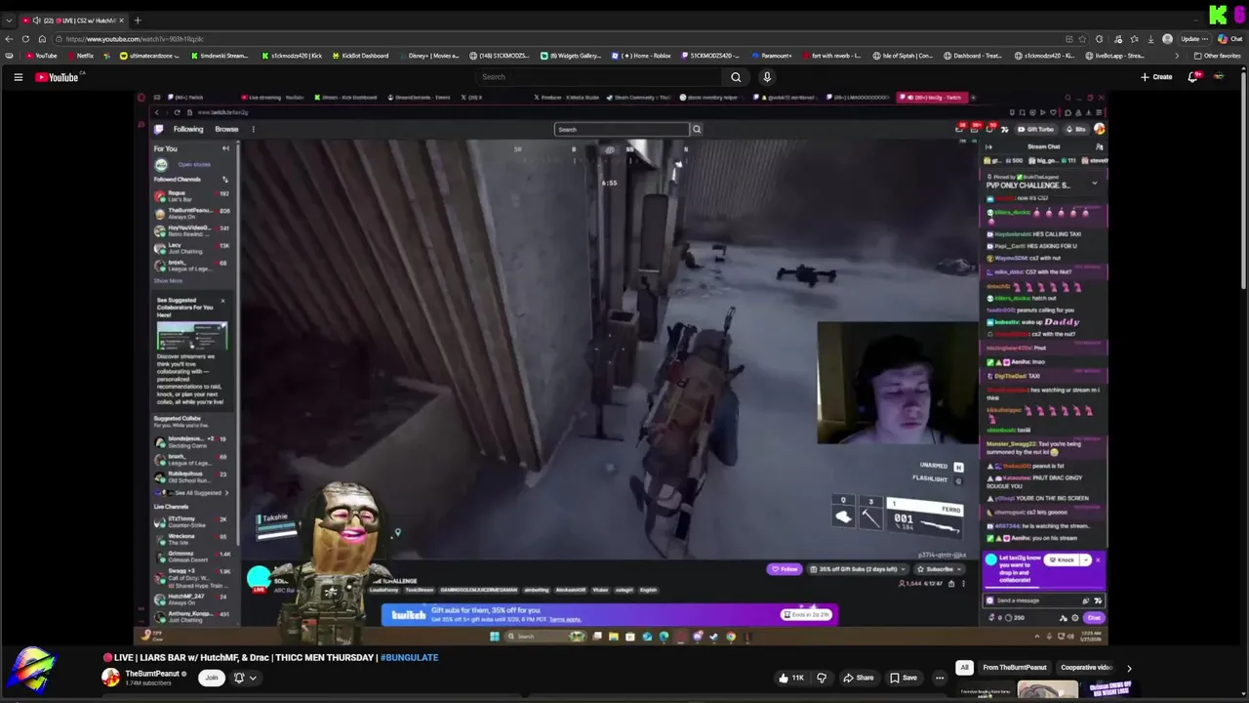Select the Cooperative video chip

[x=1086, y=668]
